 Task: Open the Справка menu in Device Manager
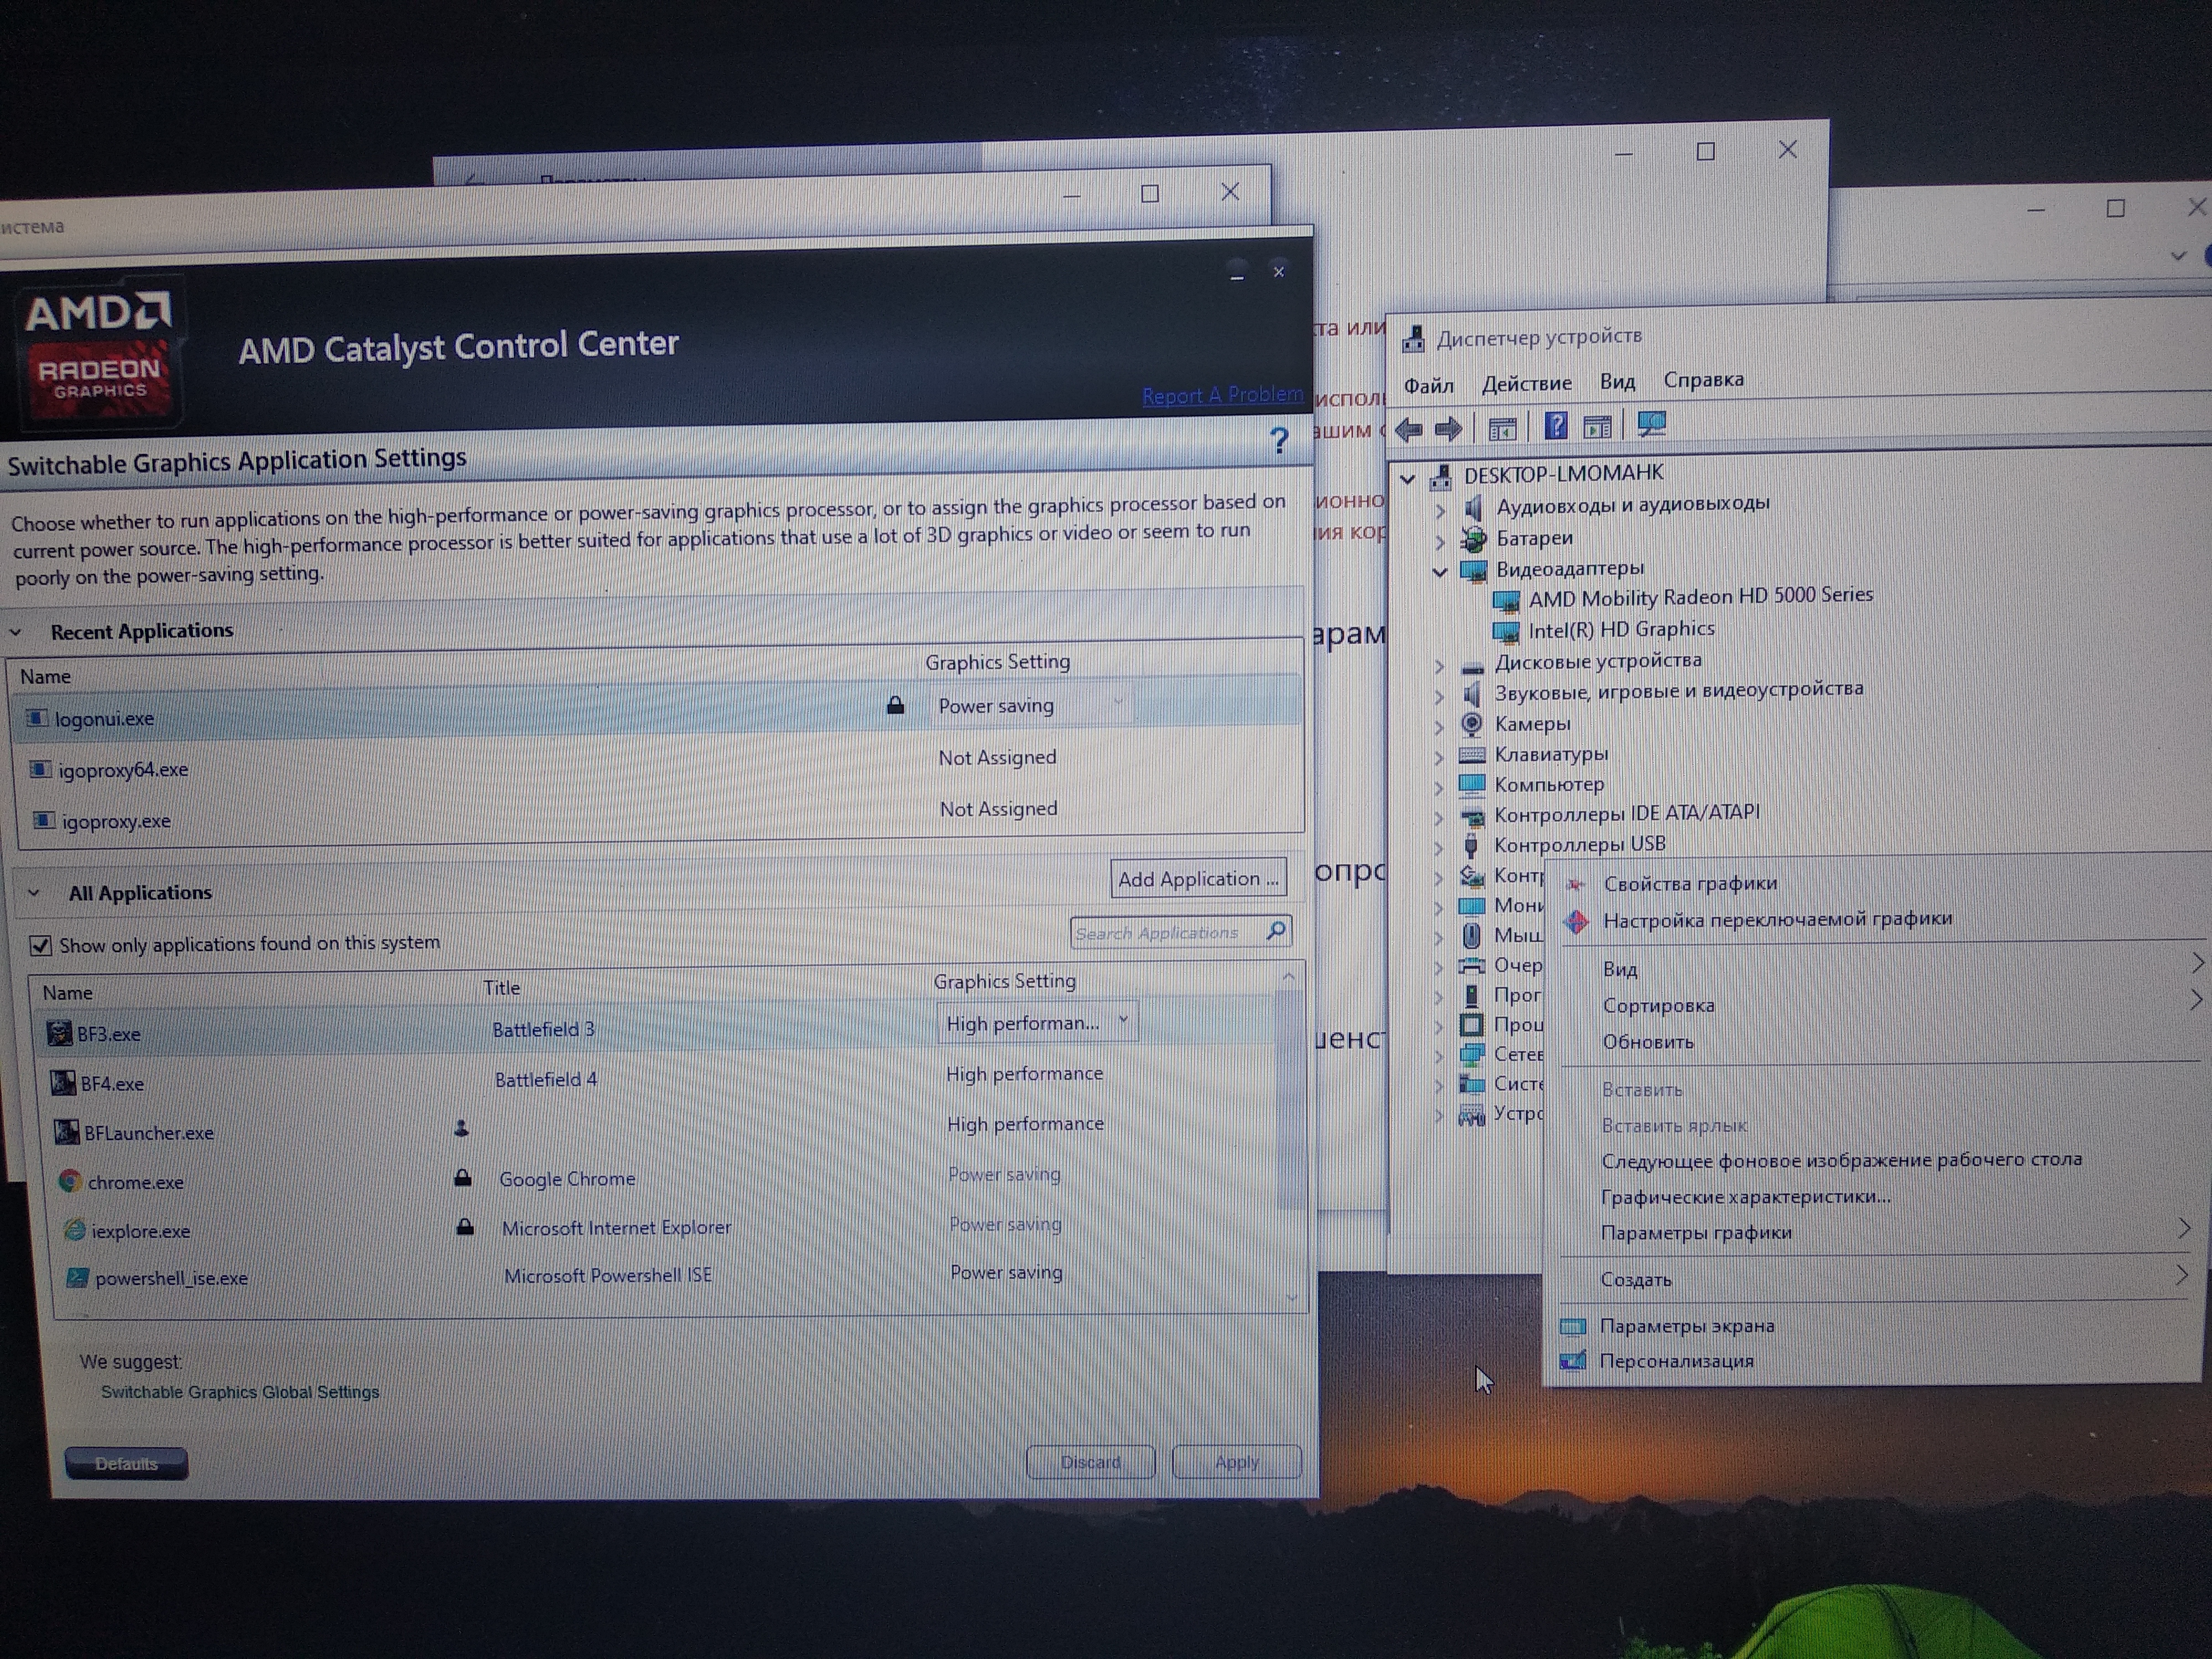coord(1703,380)
